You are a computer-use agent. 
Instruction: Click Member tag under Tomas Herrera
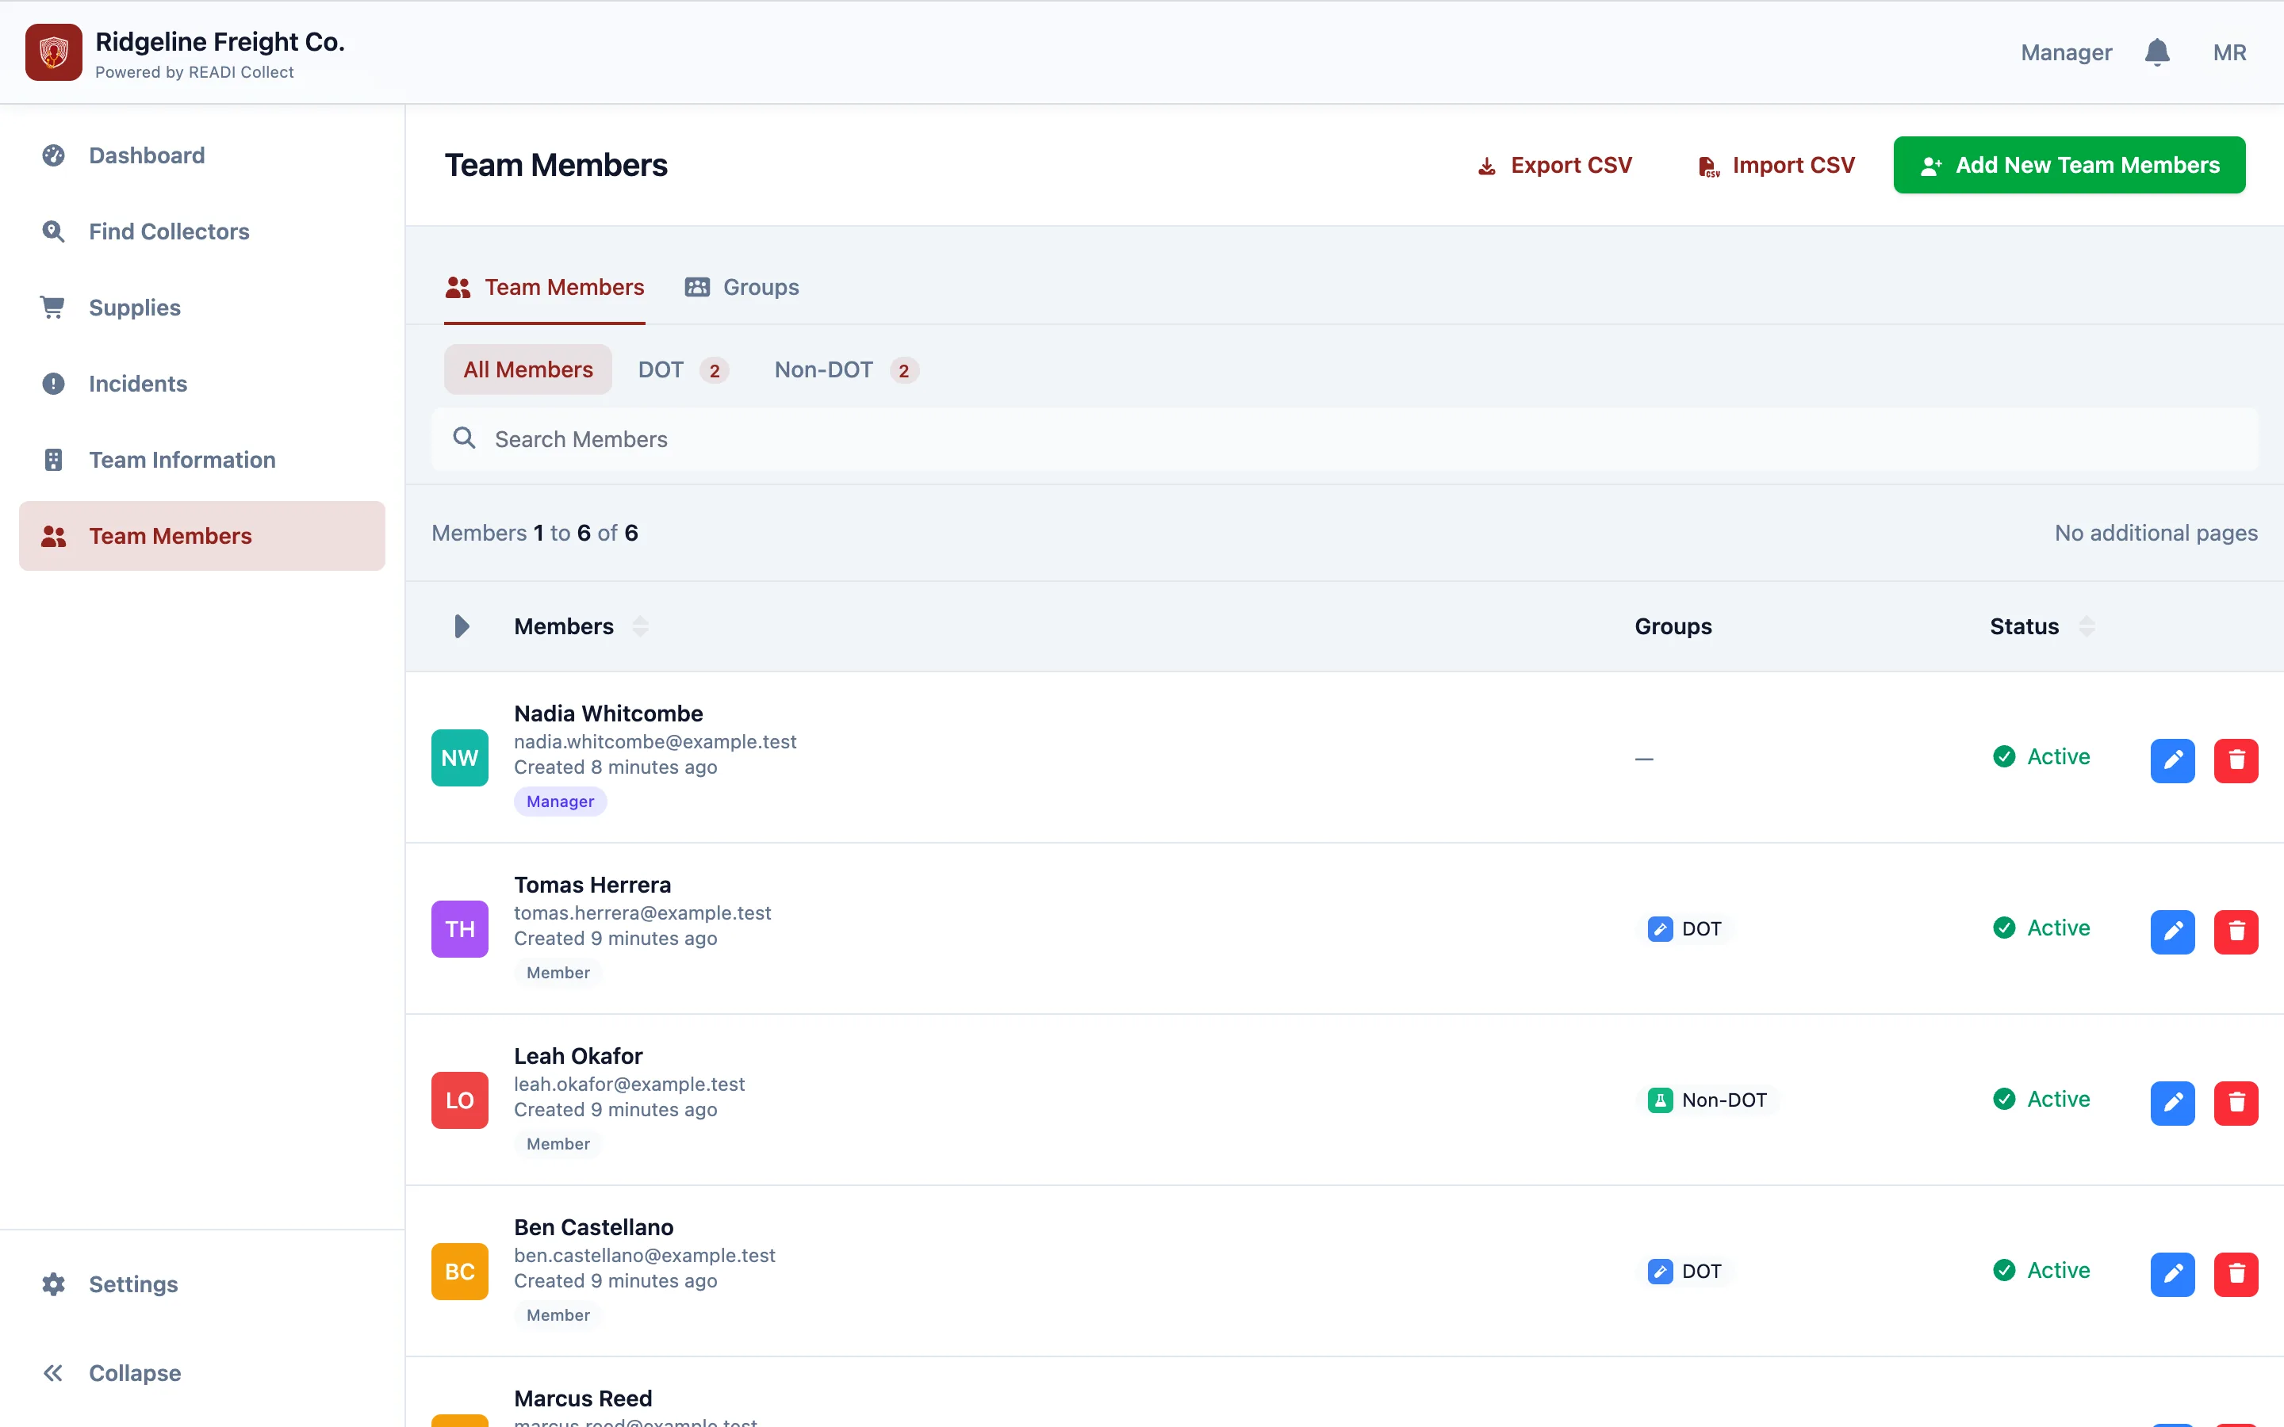(558, 972)
